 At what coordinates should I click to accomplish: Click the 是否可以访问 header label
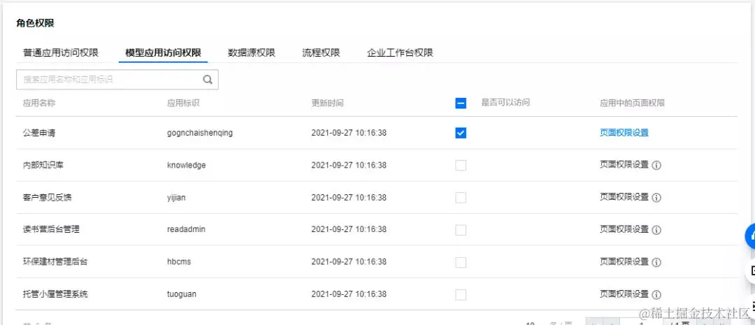click(x=505, y=103)
